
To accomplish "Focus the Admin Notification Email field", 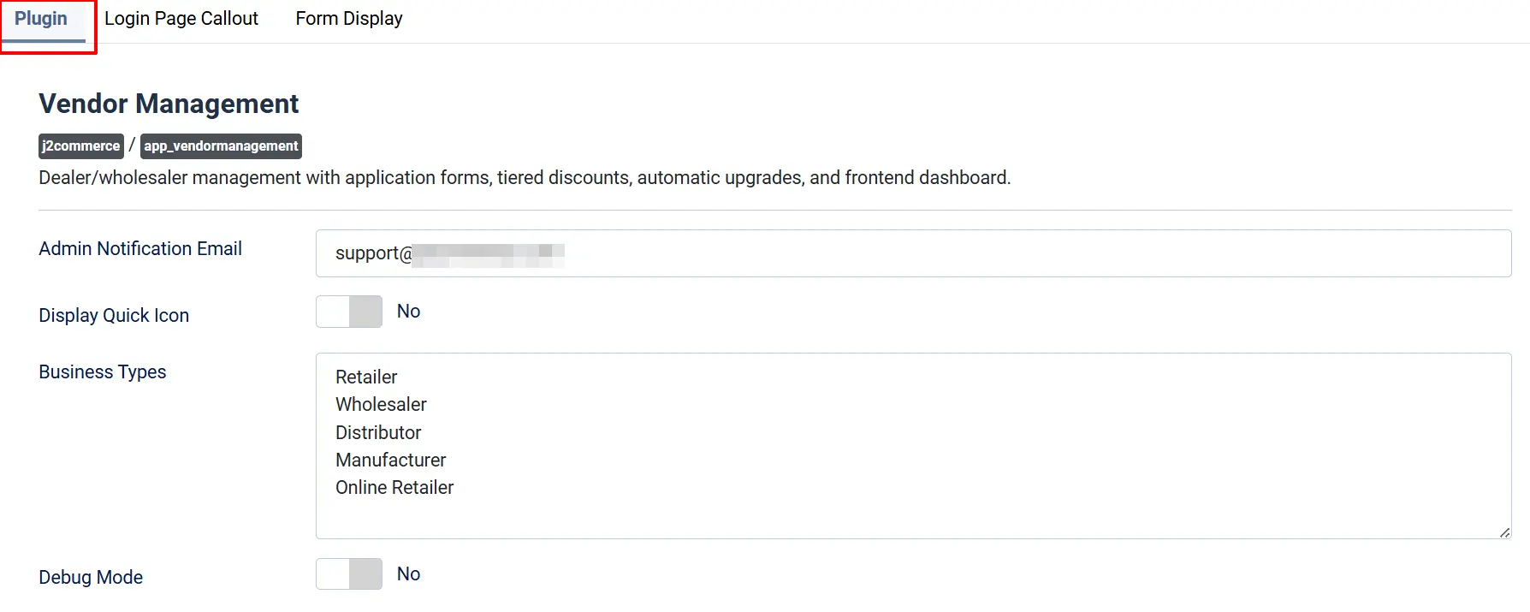I will click(x=913, y=253).
